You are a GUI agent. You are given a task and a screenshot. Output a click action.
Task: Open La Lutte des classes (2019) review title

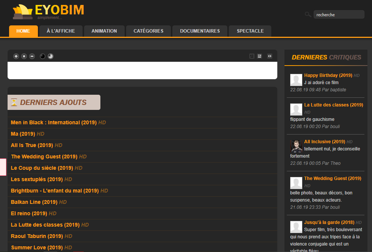334,105
